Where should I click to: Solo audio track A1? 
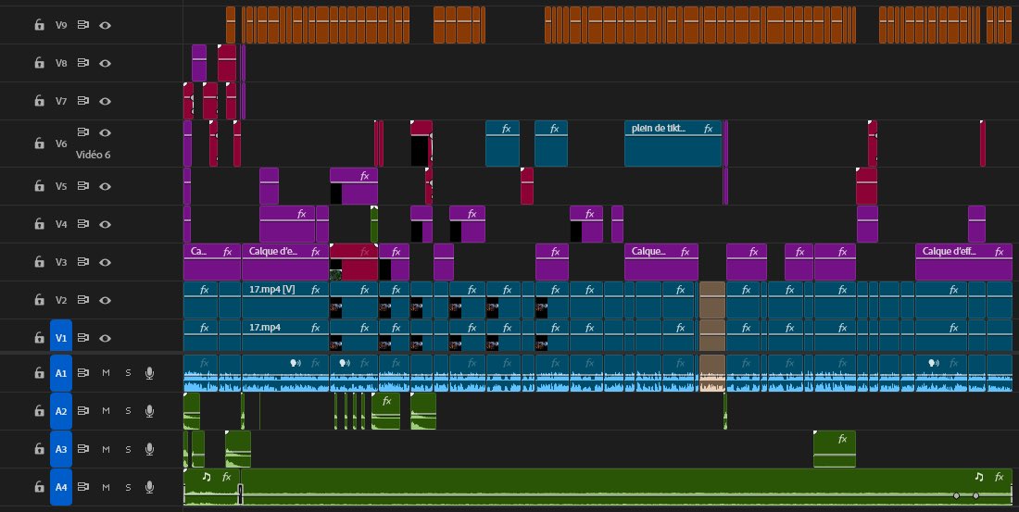(x=128, y=373)
